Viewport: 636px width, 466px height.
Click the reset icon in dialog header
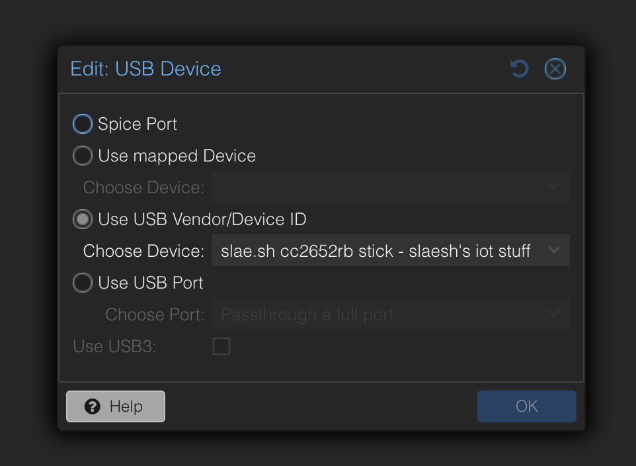(x=520, y=69)
